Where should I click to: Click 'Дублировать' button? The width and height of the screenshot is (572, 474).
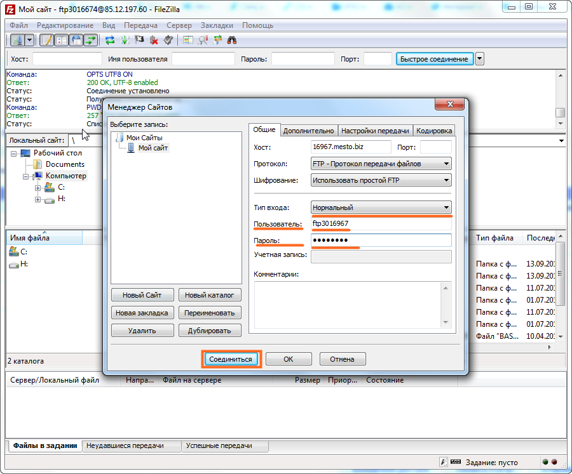click(x=210, y=331)
